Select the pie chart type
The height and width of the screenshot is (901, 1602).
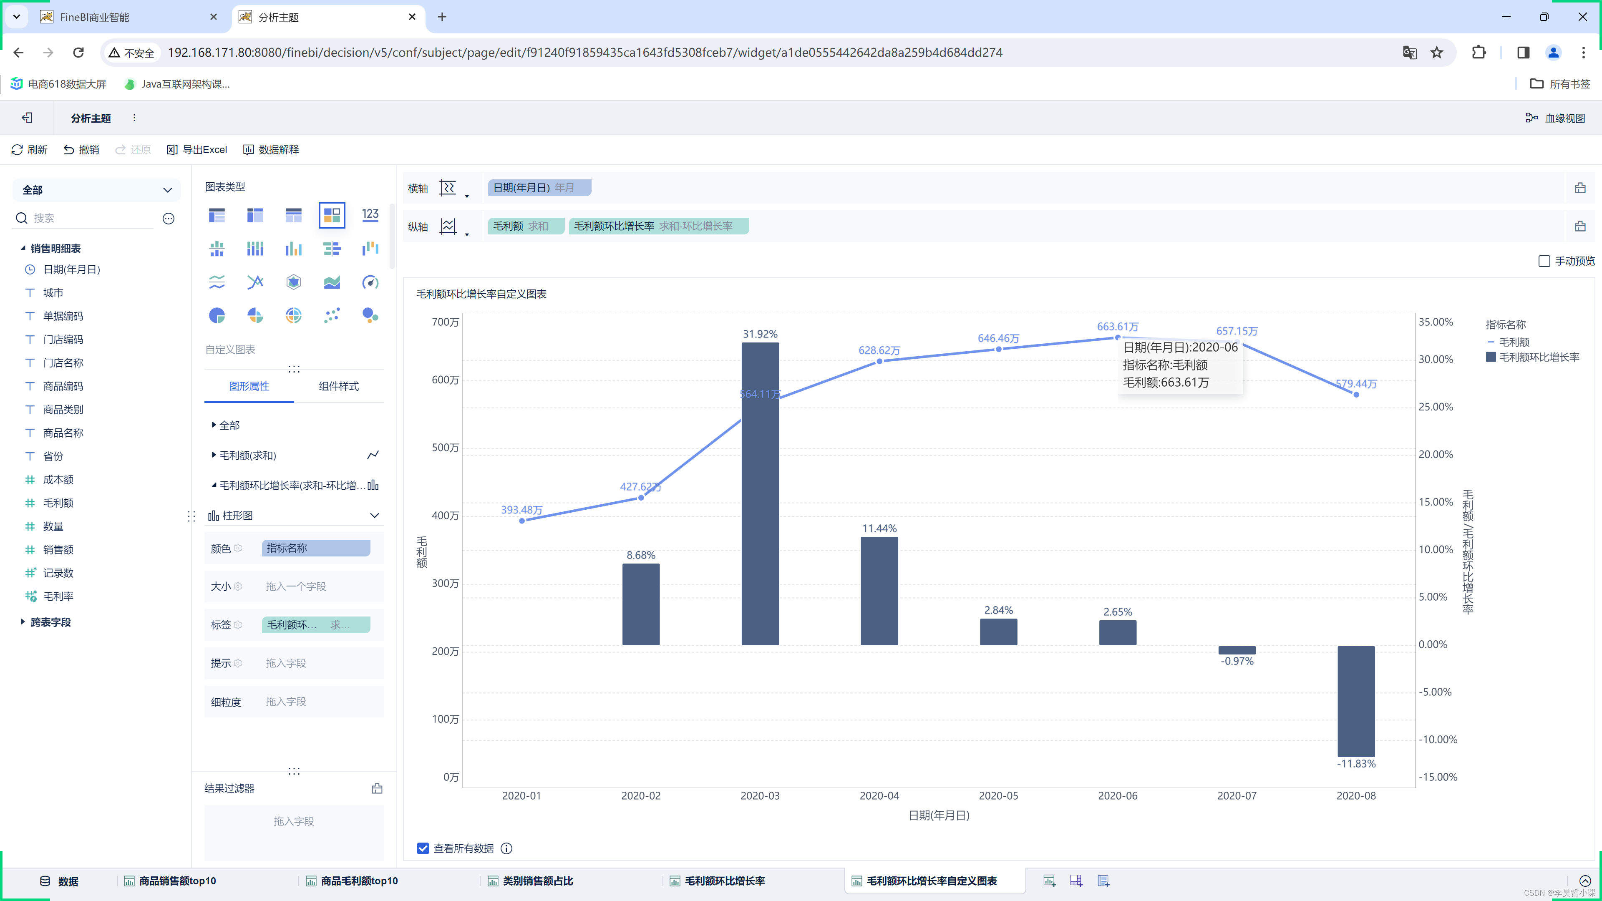tap(217, 316)
